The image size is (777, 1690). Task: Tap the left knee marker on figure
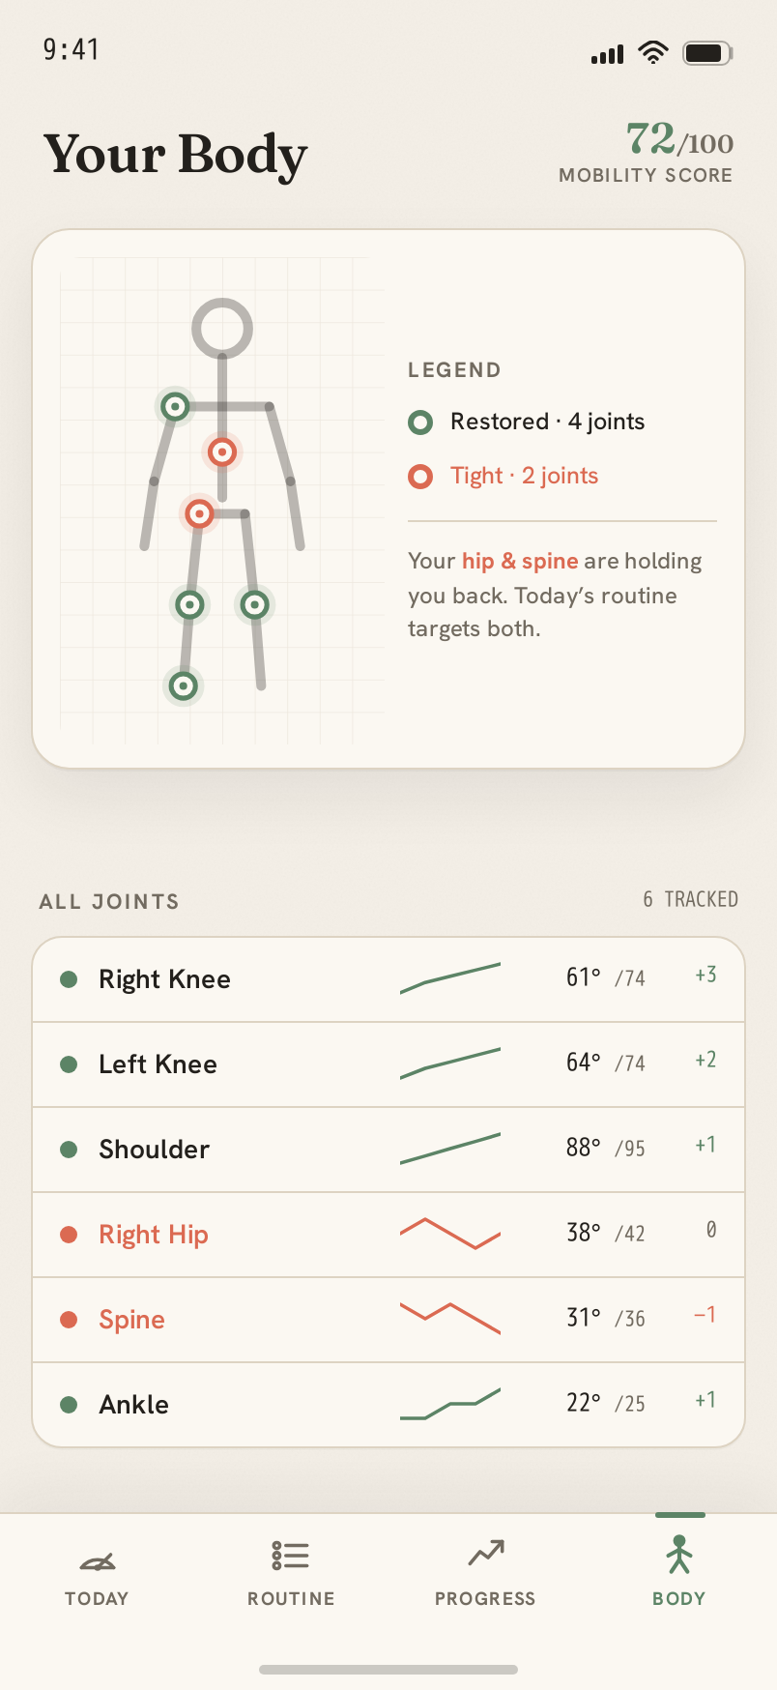coord(254,605)
